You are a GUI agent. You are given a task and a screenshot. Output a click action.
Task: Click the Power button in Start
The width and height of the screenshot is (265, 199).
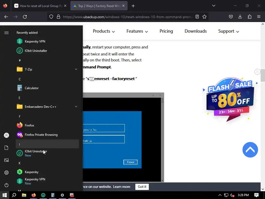tap(6, 185)
